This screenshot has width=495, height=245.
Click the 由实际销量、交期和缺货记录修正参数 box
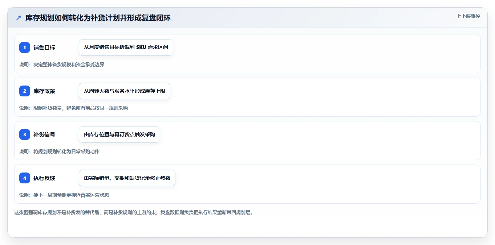click(127, 178)
